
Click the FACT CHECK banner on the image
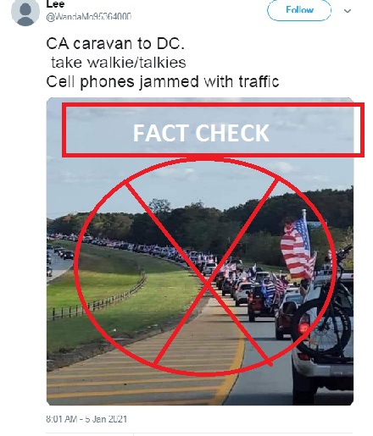pyautogui.click(x=213, y=130)
